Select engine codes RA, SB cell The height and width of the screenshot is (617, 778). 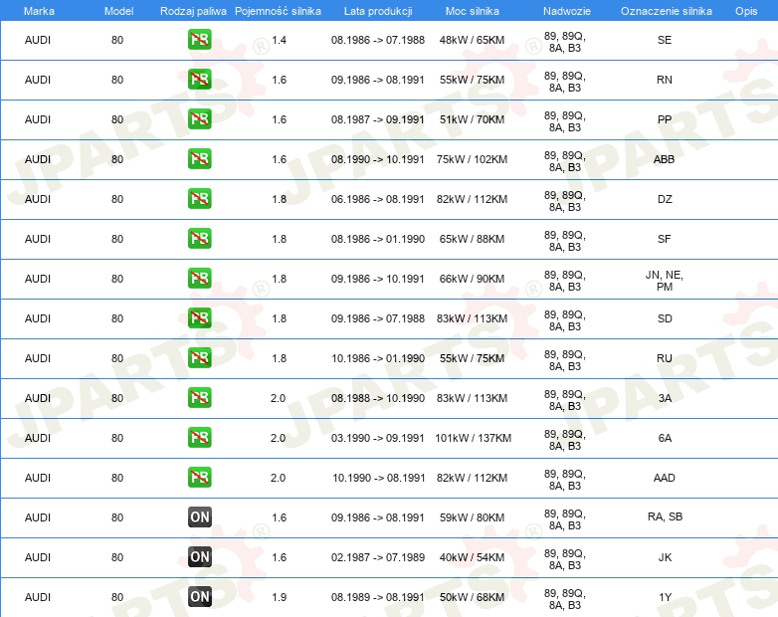pyautogui.click(x=665, y=516)
